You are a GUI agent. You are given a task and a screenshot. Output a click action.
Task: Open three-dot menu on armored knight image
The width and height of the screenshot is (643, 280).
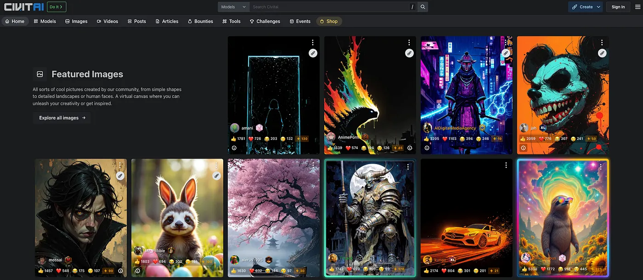[x=407, y=167]
